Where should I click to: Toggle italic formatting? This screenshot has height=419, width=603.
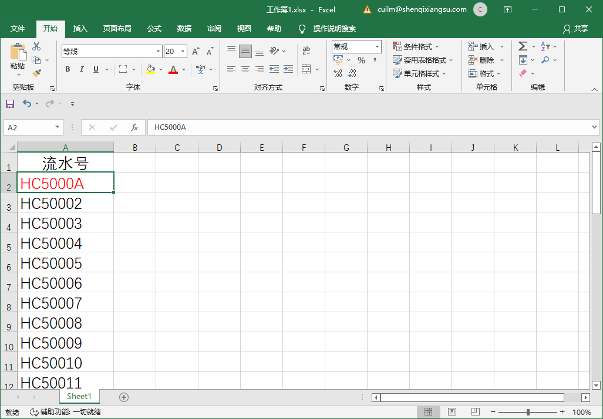(x=82, y=69)
